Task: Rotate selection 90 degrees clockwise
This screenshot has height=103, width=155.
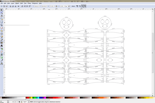Action: (x=13, y=6)
